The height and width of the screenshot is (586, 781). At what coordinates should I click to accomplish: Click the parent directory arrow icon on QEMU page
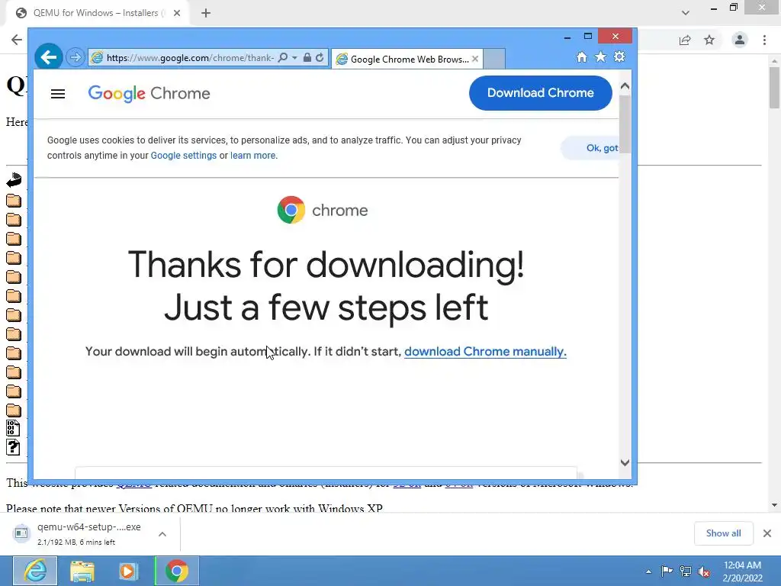[14, 180]
